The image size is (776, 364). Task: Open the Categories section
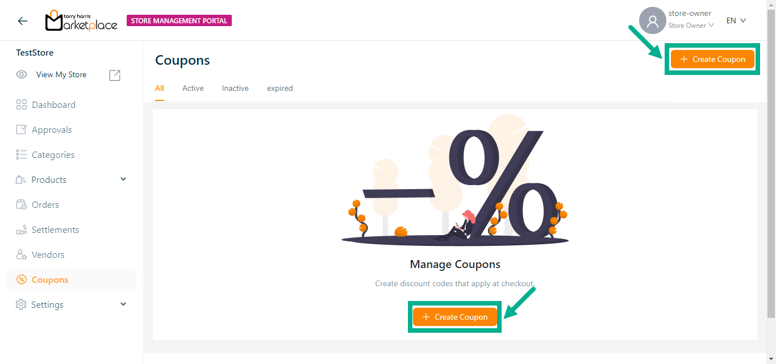(53, 155)
